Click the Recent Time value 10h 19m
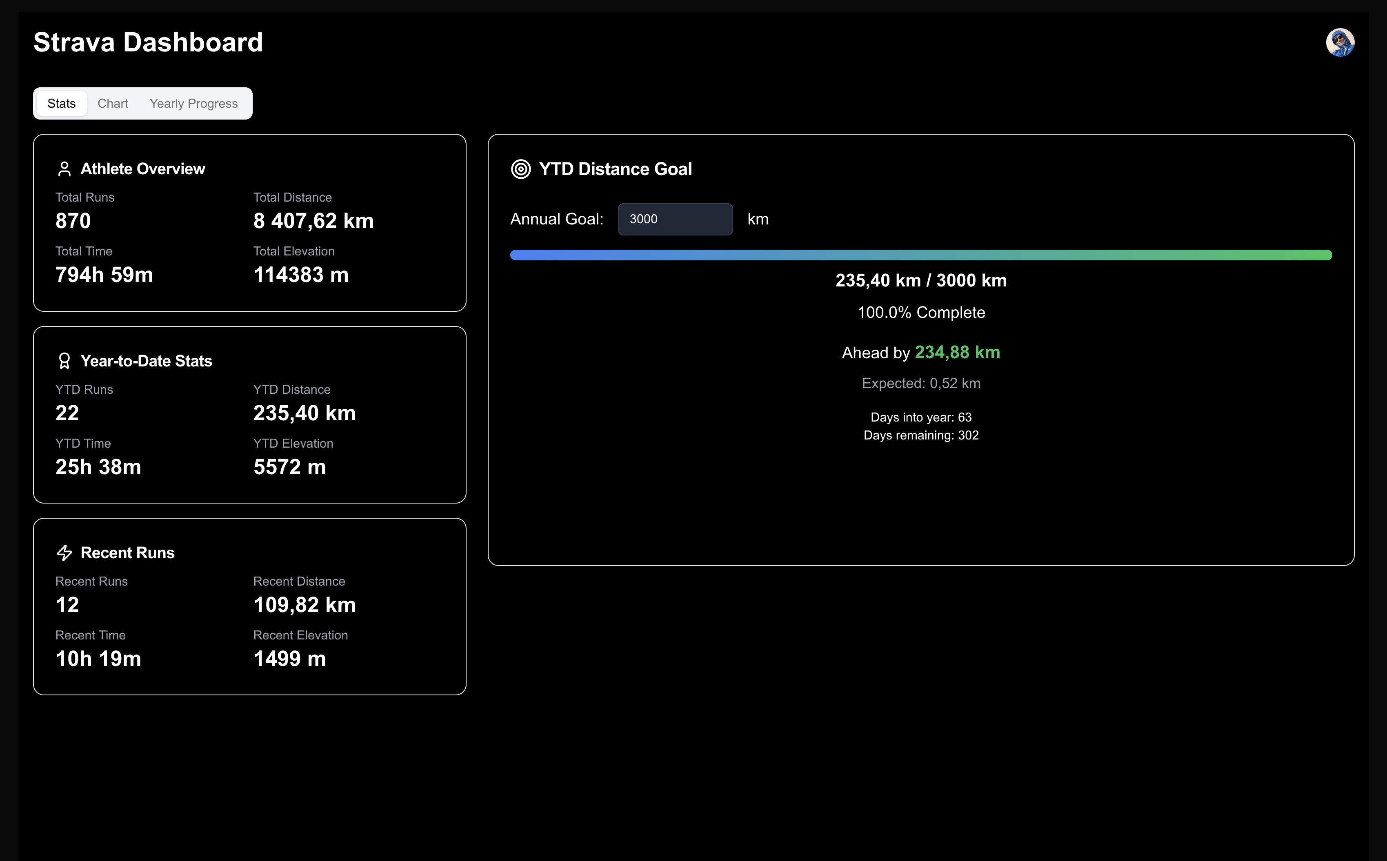The image size is (1387, 861). 98,659
